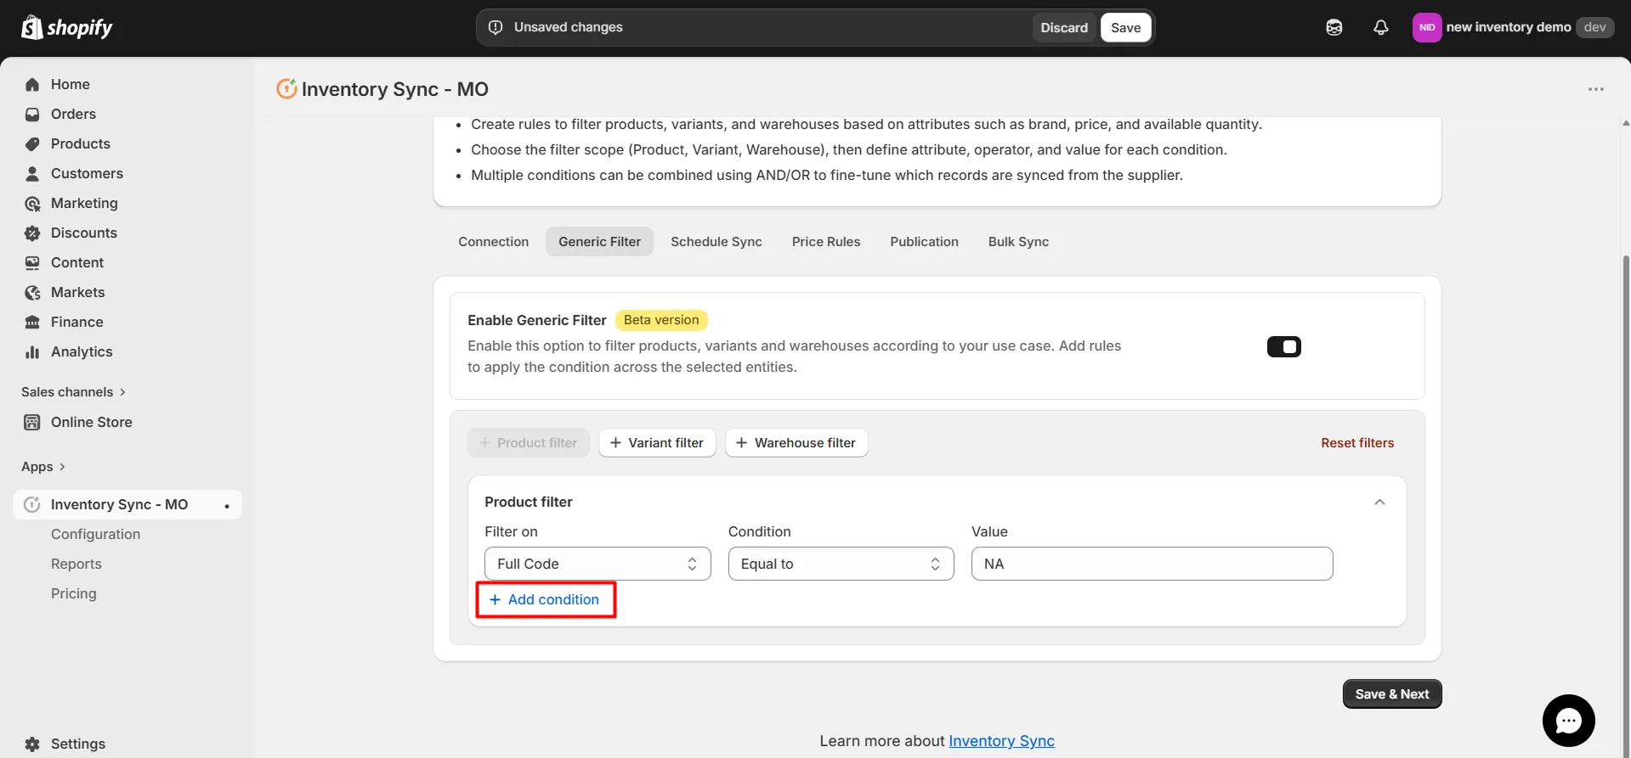This screenshot has width=1631, height=758.
Task: Switch to the Connection tab
Action: coord(494,242)
